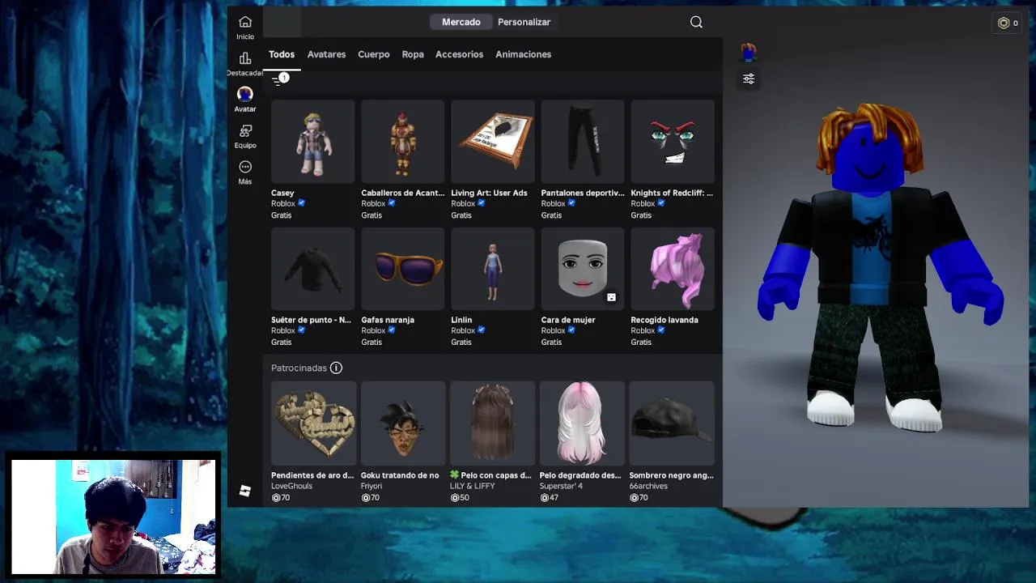The height and width of the screenshot is (583, 1036).
Task: Click creator name LoveGhouls
Action: (x=291, y=486)
